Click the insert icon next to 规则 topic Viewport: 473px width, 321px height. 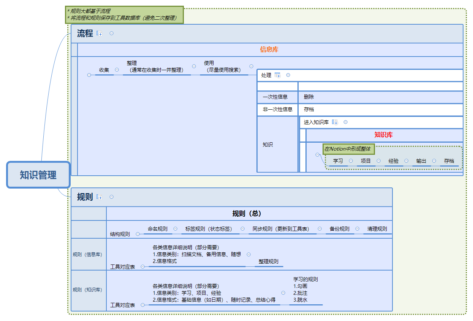pos(99,197)
